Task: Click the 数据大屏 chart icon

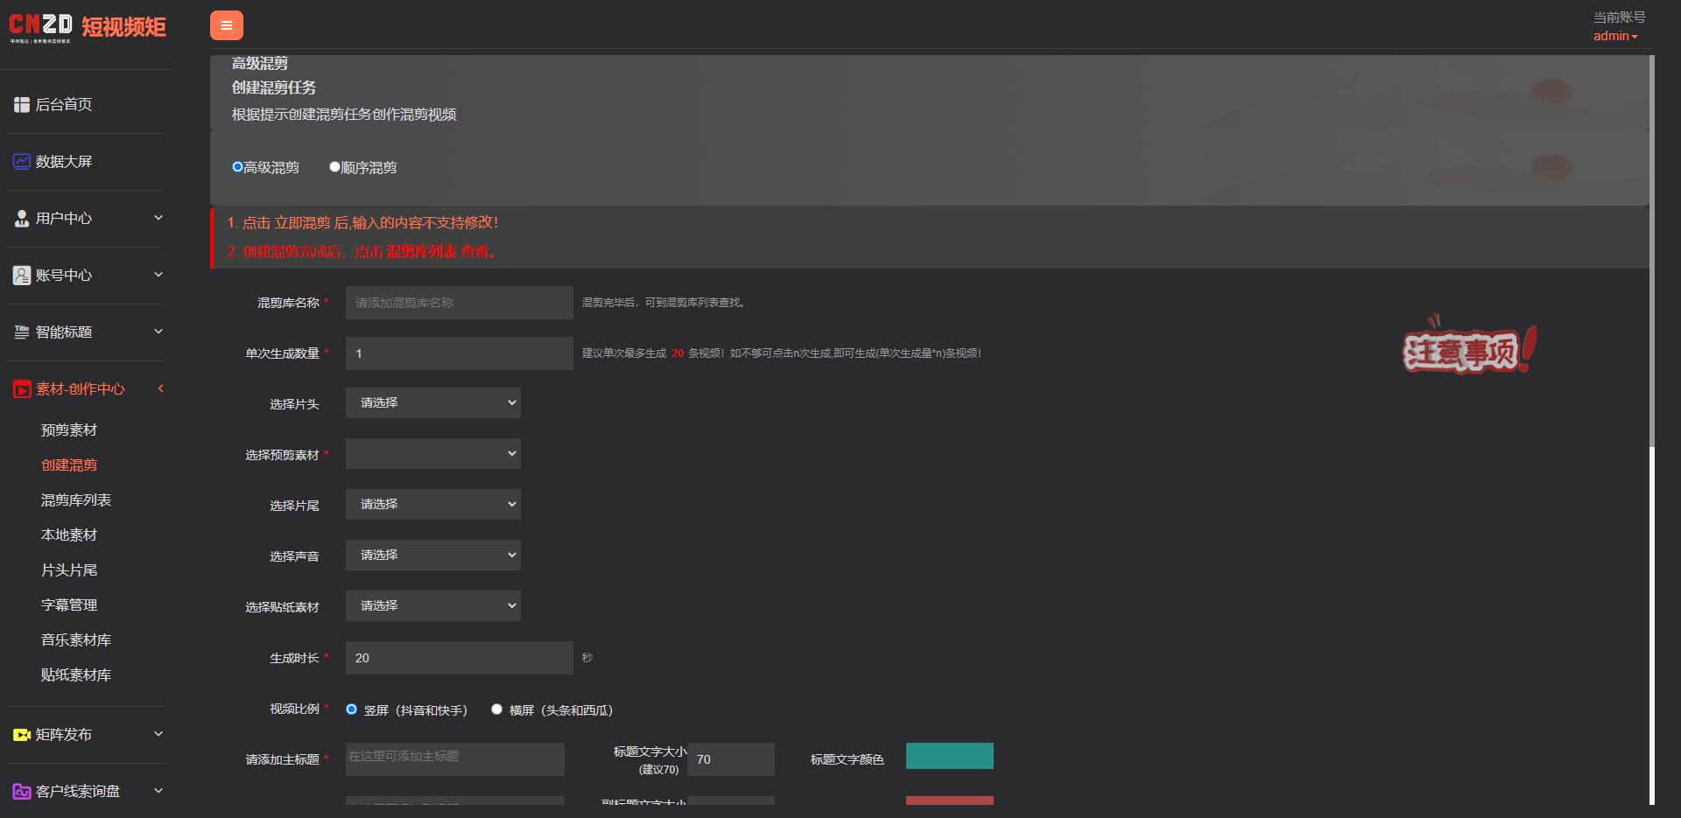Action: 22,162
